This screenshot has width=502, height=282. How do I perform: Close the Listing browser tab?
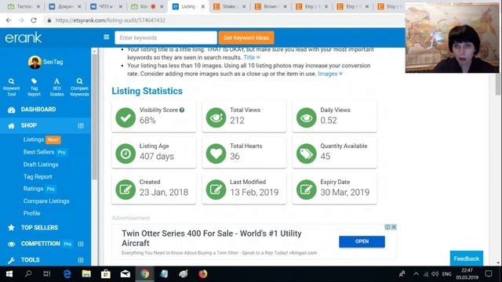[x=202, y=6]
